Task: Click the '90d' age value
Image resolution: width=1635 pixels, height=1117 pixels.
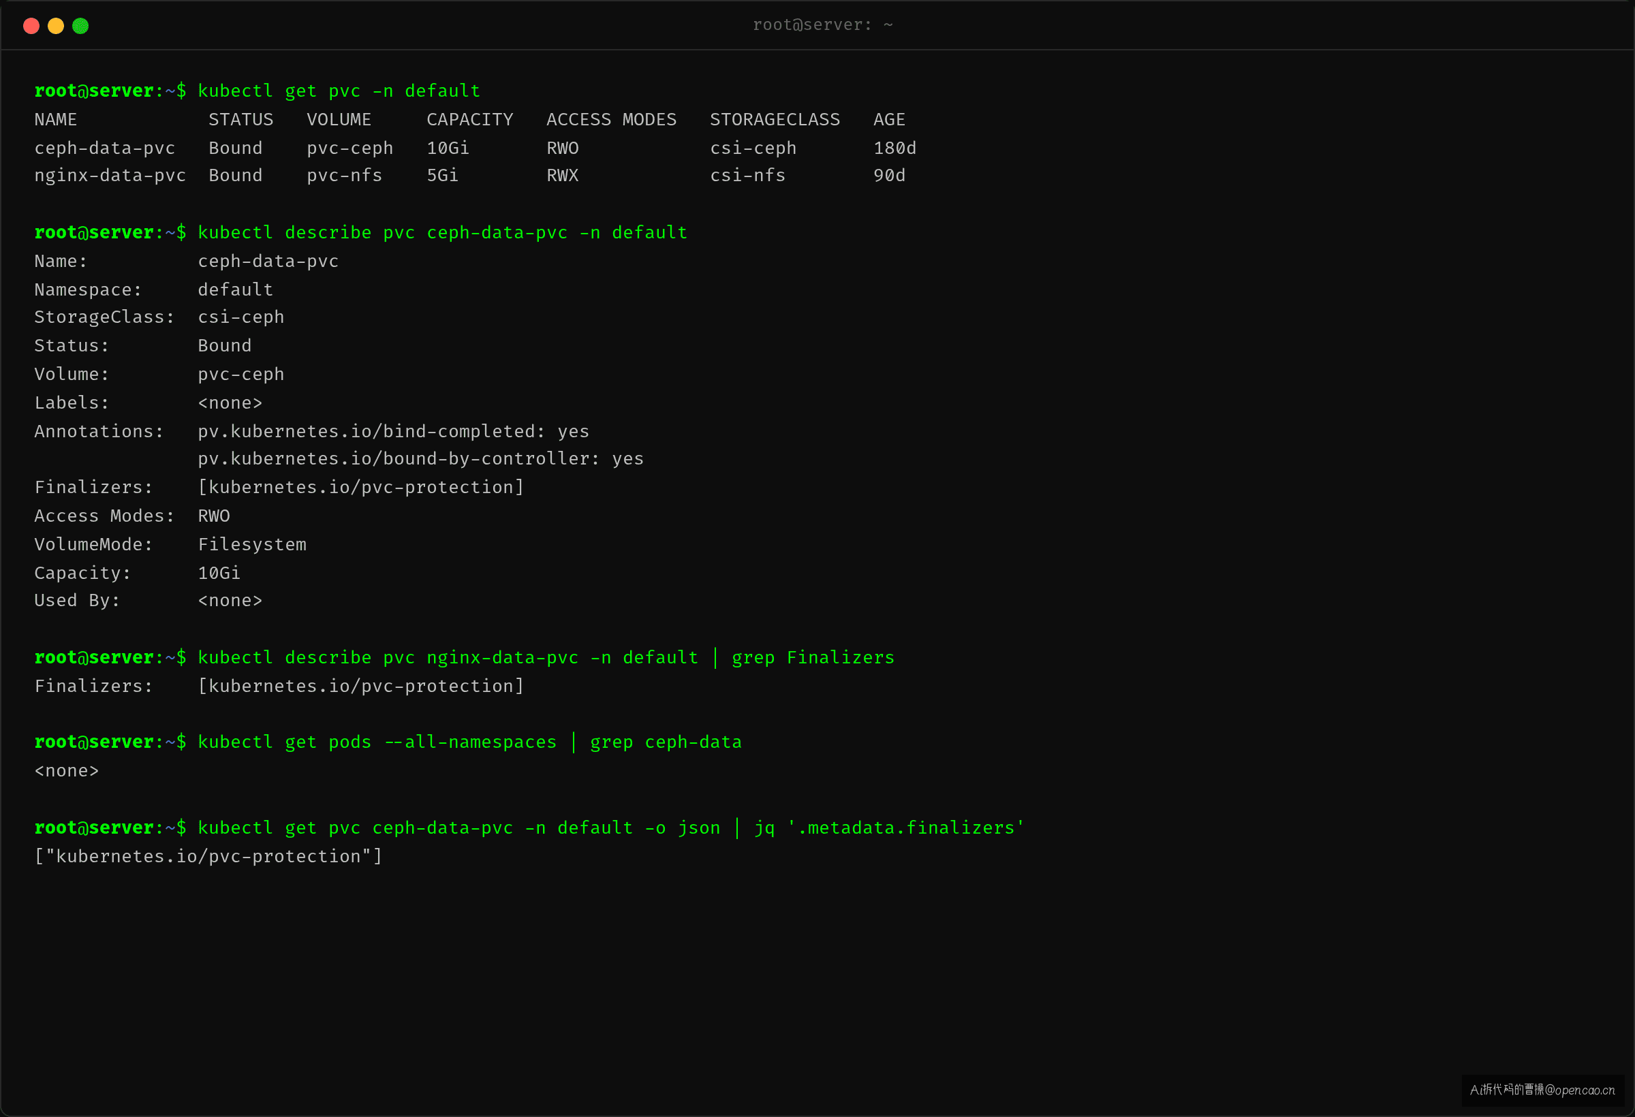Action: [x=889, y=176]
